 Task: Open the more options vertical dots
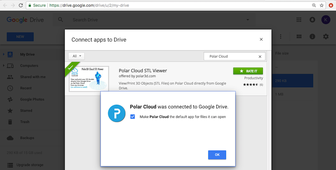pyautogui.click(x=281, y=37)
